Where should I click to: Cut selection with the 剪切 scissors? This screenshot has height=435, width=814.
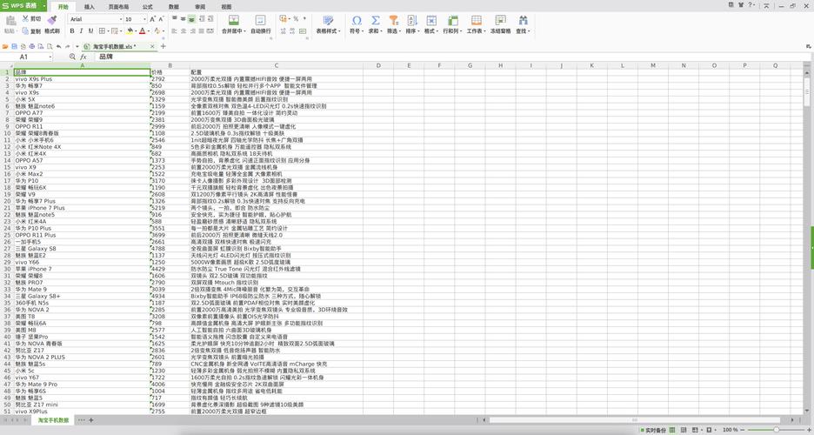(x=31, y=18)
